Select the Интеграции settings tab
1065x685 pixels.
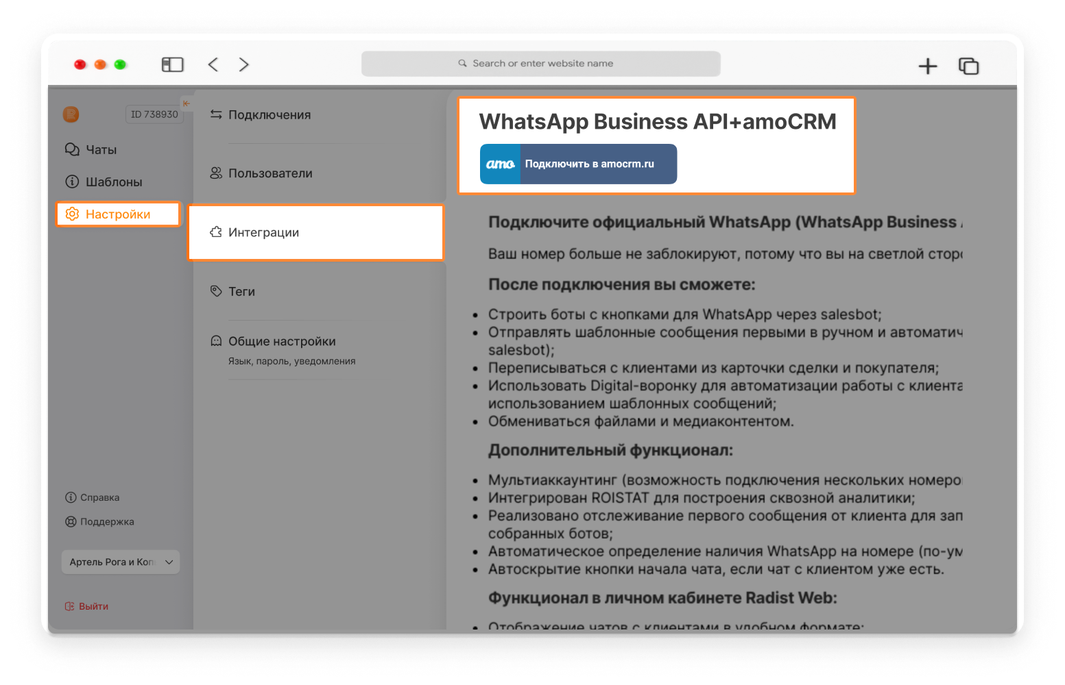316,232
